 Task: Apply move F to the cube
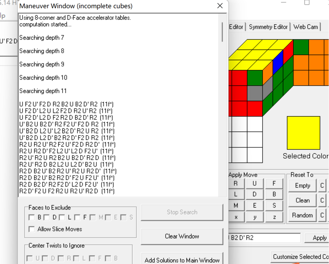(x=274, y=184)
